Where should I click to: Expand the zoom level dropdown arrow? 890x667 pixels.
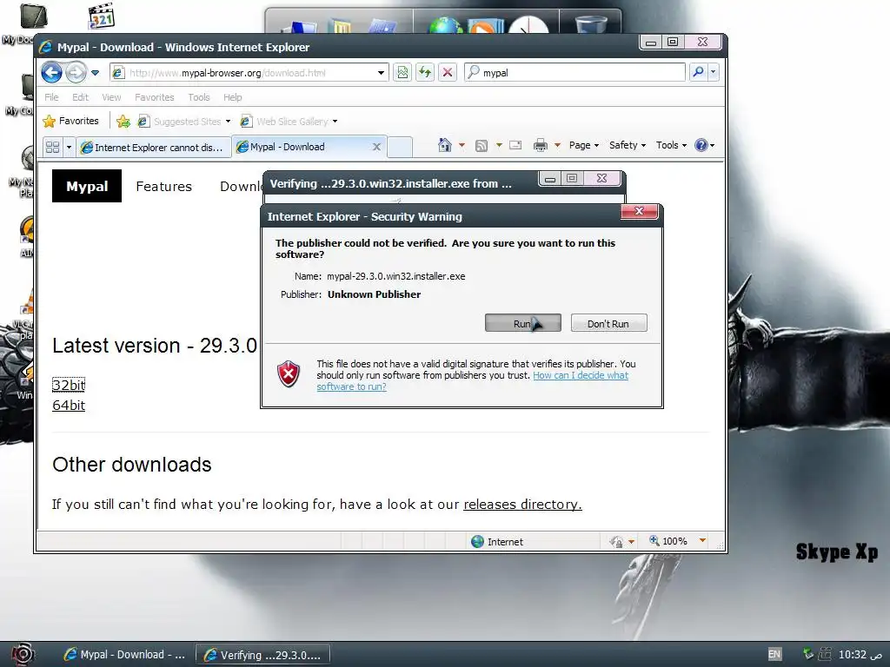click(x=702, y=540)
